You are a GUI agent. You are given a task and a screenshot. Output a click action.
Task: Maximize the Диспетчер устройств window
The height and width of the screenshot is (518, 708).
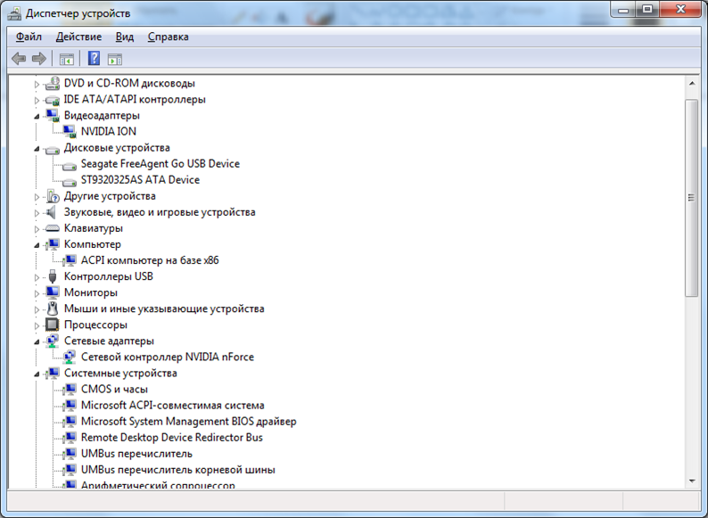pyautogui.click(x=647, y=10)
